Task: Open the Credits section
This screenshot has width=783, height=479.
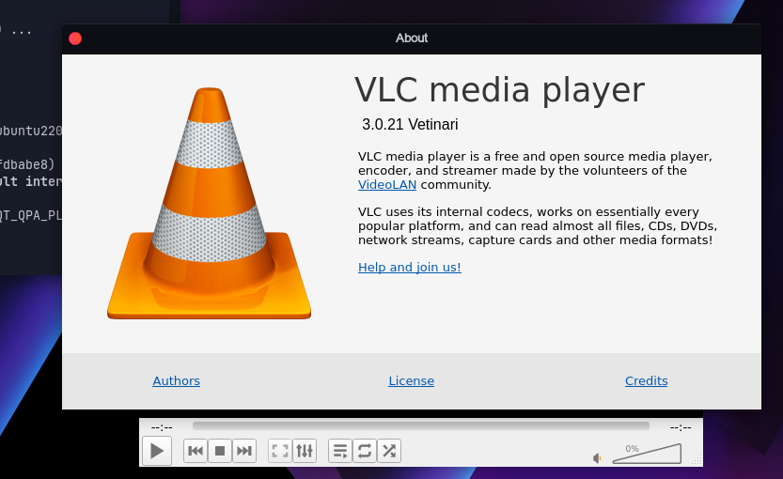Action: (x=646, y=380)
